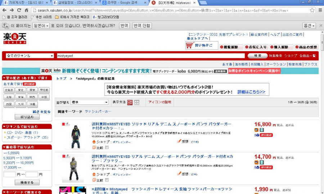The height and width of the screenshot is (194, 324).
Task: Close the Google 검색 tab
Action: coord(145,3)
